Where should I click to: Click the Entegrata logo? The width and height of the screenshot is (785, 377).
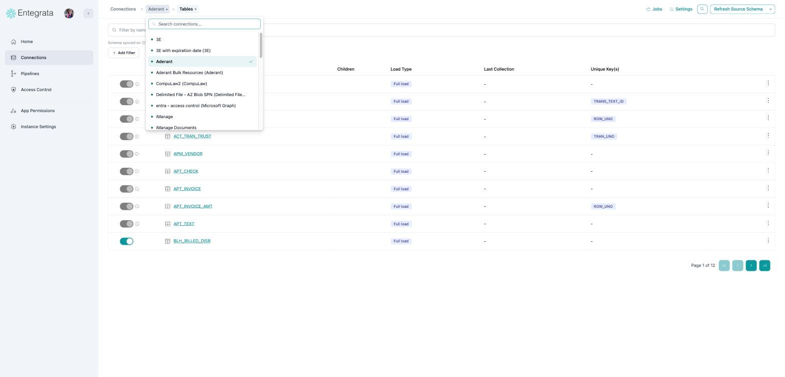point(30,14)
